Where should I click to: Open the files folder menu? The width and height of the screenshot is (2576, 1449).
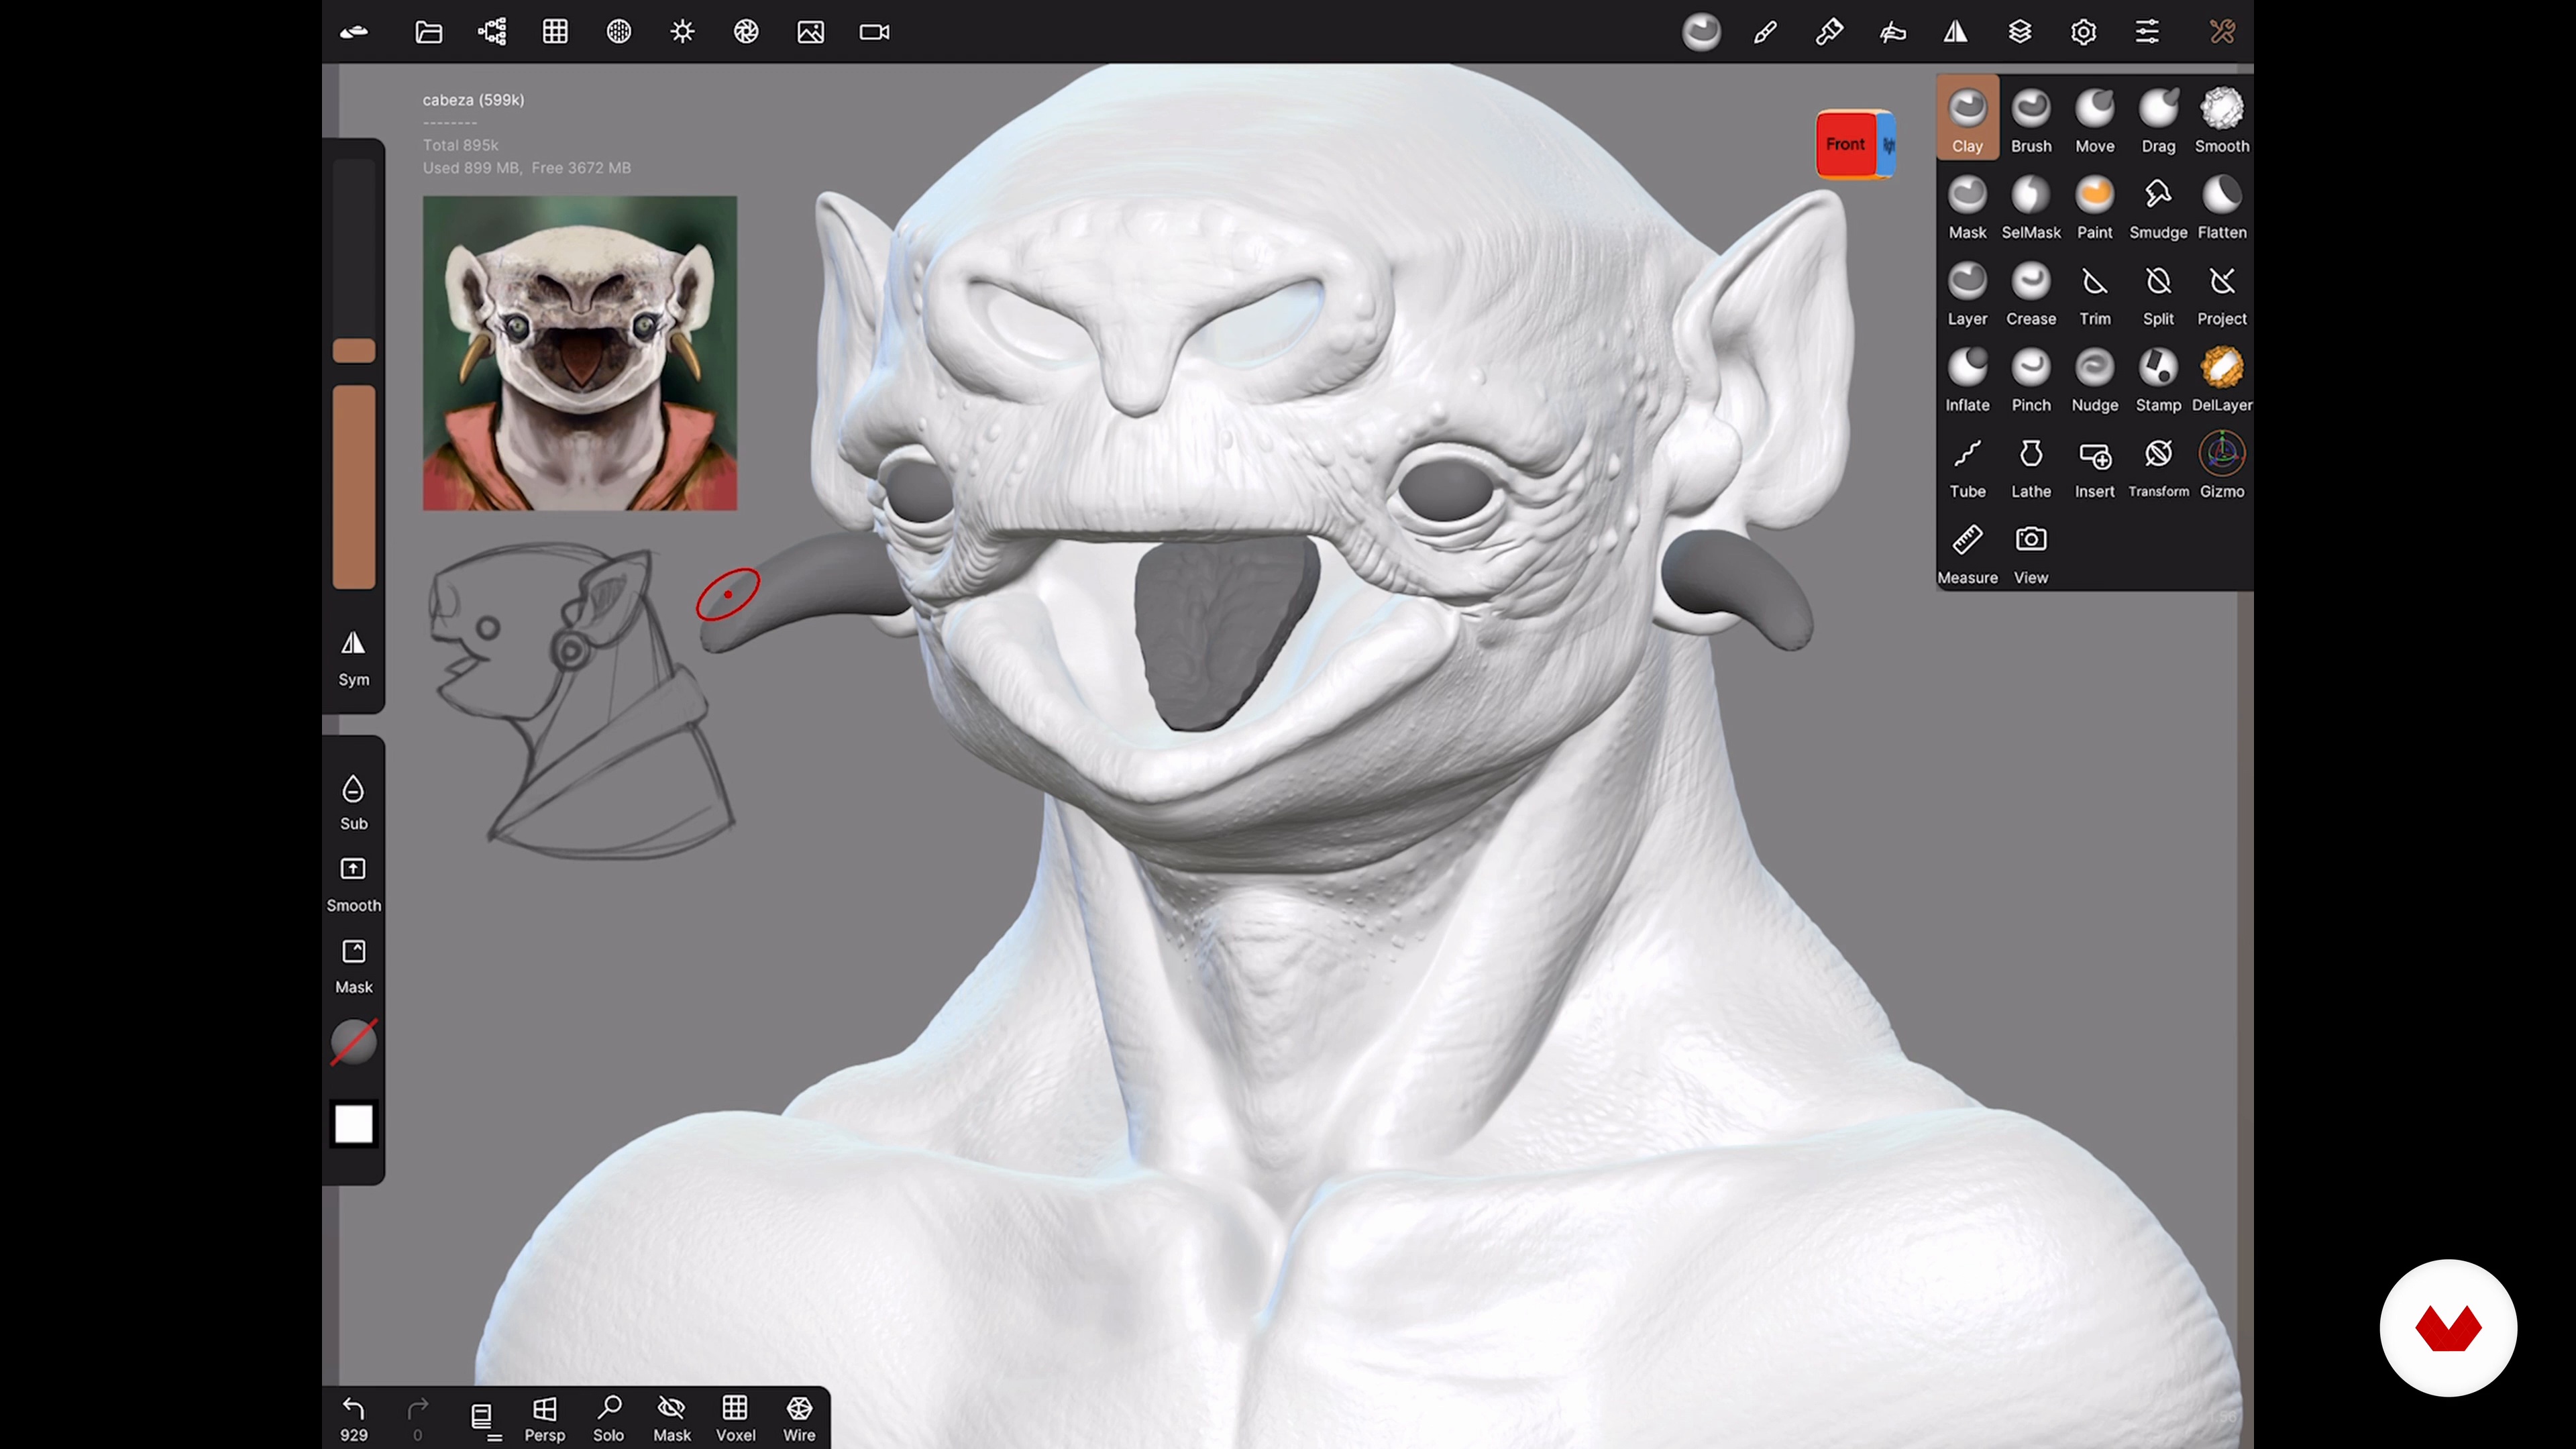(428, 32)
